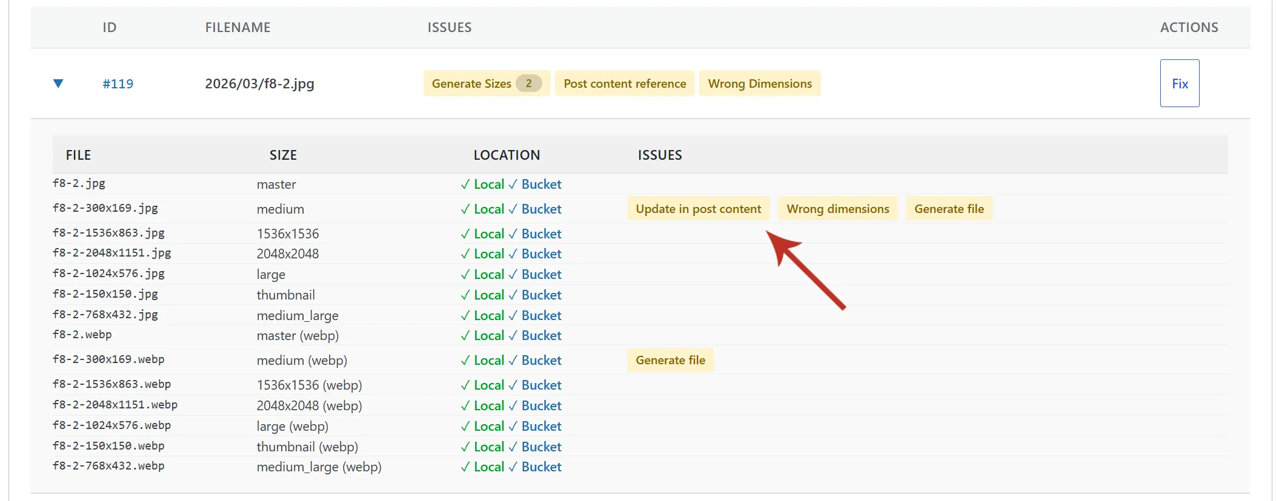
Task: Click the SIZE sub-table header
Action: pyautogui.click(x=283, y=155)
